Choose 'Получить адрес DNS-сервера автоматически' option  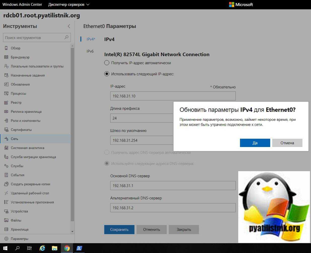tap(107, 153)
